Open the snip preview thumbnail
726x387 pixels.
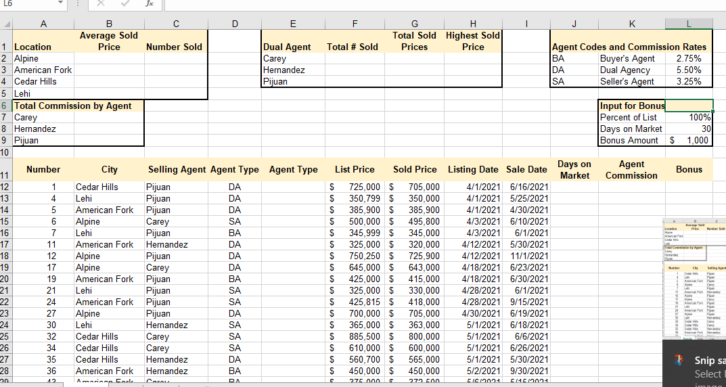click(694, 279)
